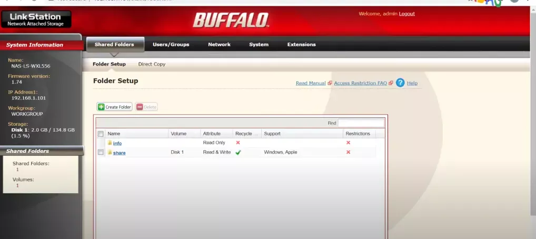Switch to the Network tab
The width and height of the screenshot is (536, 239).
click(x=219, y=44)
